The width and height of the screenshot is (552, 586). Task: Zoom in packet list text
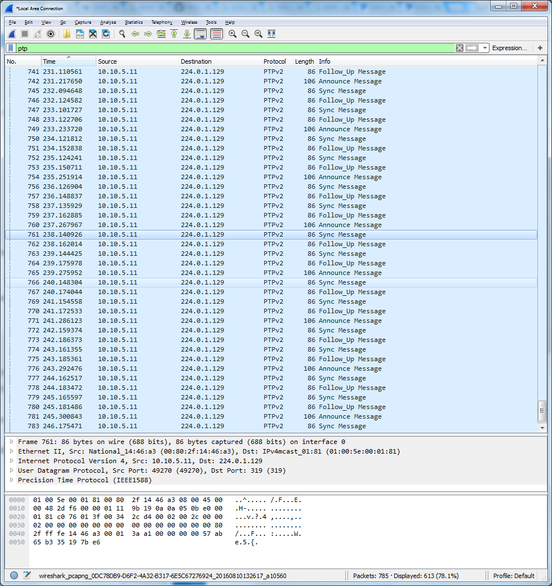coord(233,34)
